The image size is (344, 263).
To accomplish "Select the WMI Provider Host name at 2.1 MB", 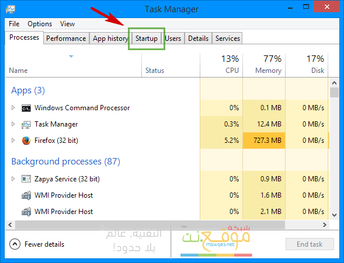I will click(x=64, y=212).
